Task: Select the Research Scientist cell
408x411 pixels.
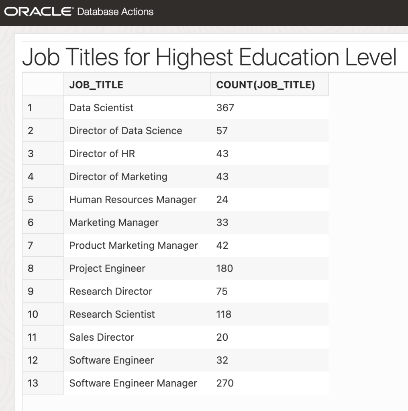Action: point(112,314)
